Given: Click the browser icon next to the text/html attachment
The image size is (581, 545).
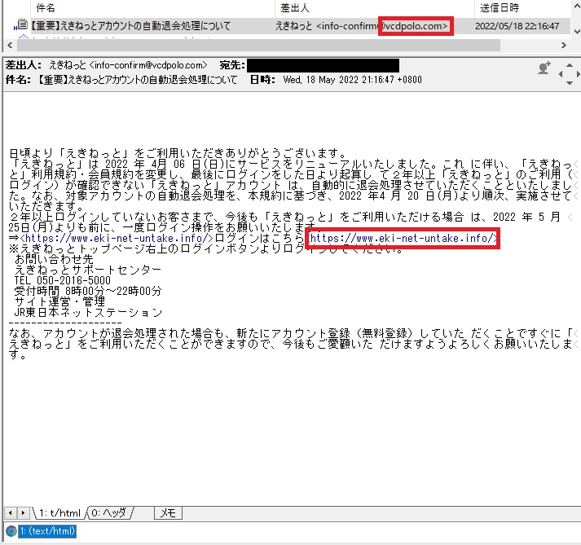Looking at the screenshot, I should (x=11, y=531).
